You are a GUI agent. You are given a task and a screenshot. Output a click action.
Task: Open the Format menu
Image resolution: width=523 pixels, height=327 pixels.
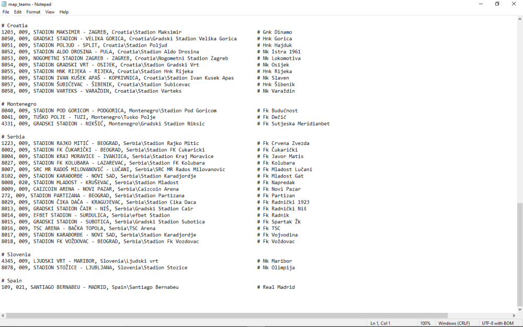[x=33, y=12]
